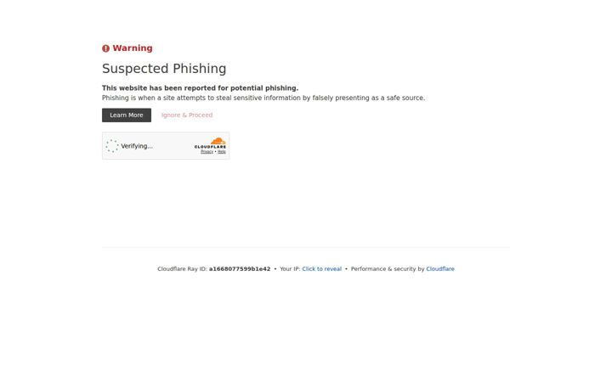Click empty area of the verification widget

[172, 146]
